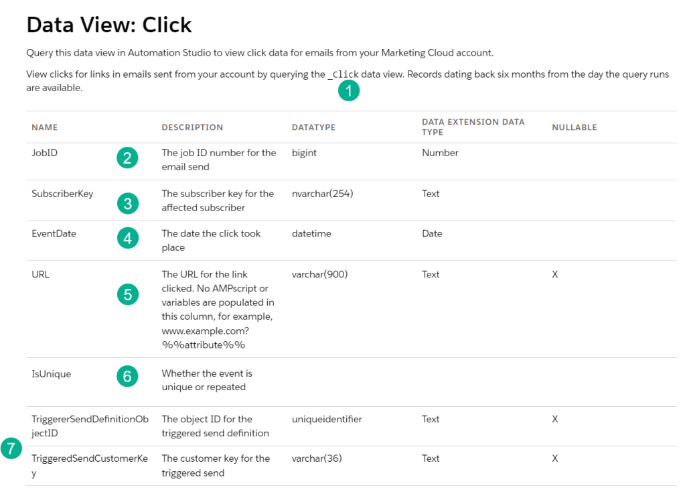
Task: Select the TriggererSendDefinitionObjectID field name
Action: coord(80,426)
